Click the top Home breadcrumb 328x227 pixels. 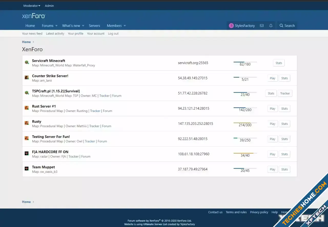point(26,42)
